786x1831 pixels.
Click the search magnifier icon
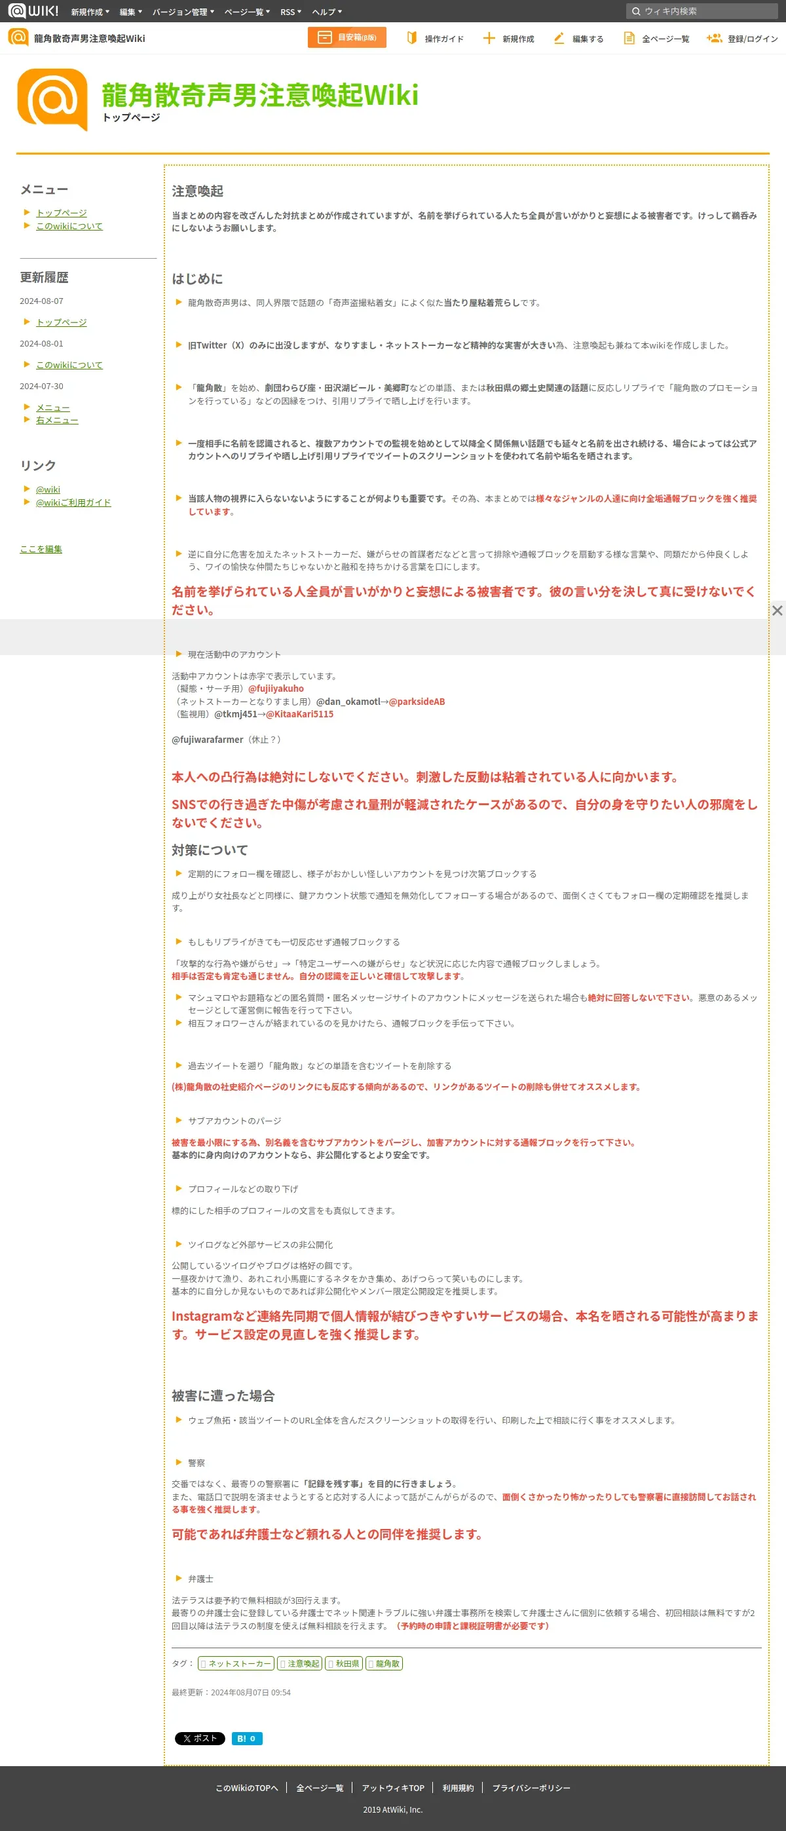coord(636,11)
